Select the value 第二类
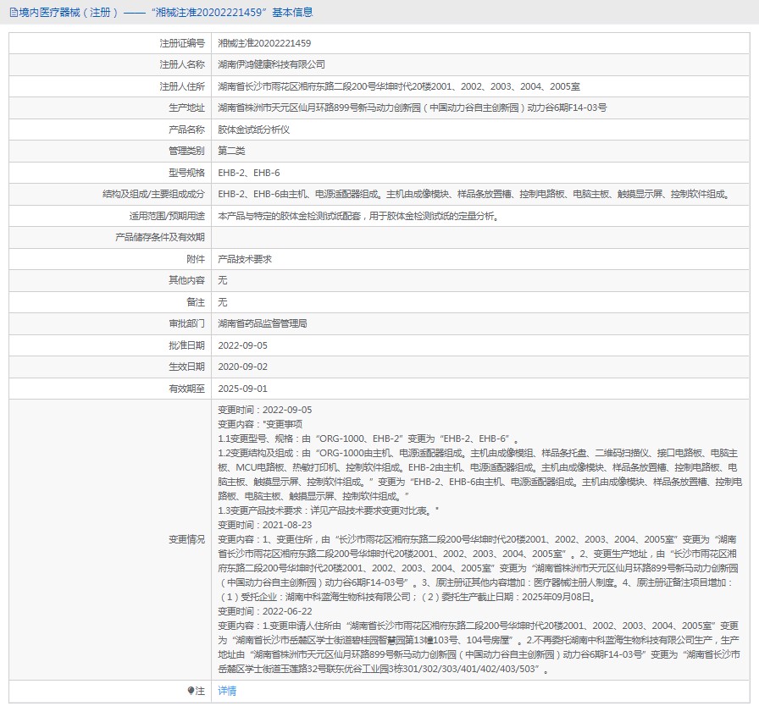 pyautogui.click(x=231, y=151)
